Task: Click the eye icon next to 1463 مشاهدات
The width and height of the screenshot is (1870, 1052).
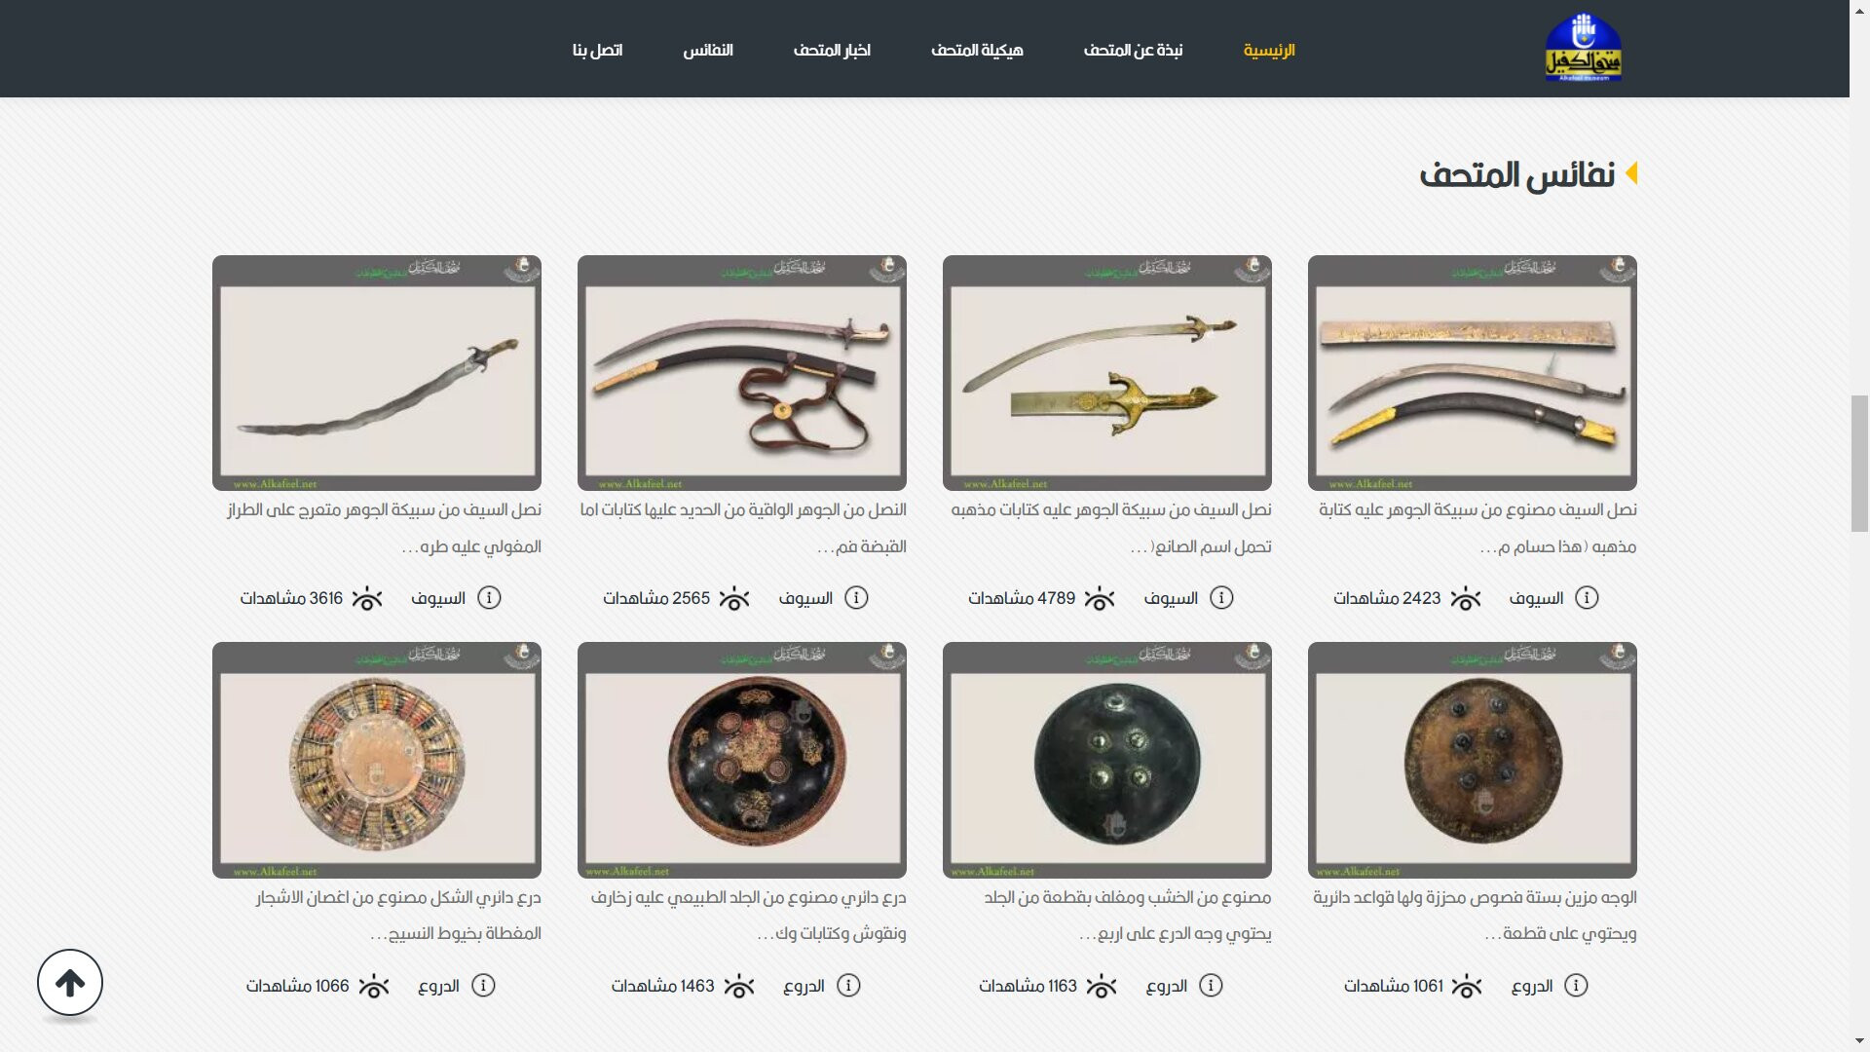Action: [739, 986]
